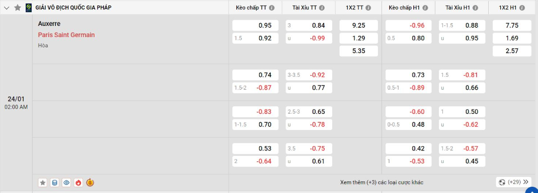Expand the (+29) more markets button
The width and height of the screenshot is (538, 193).
click(x=513, y=182)
